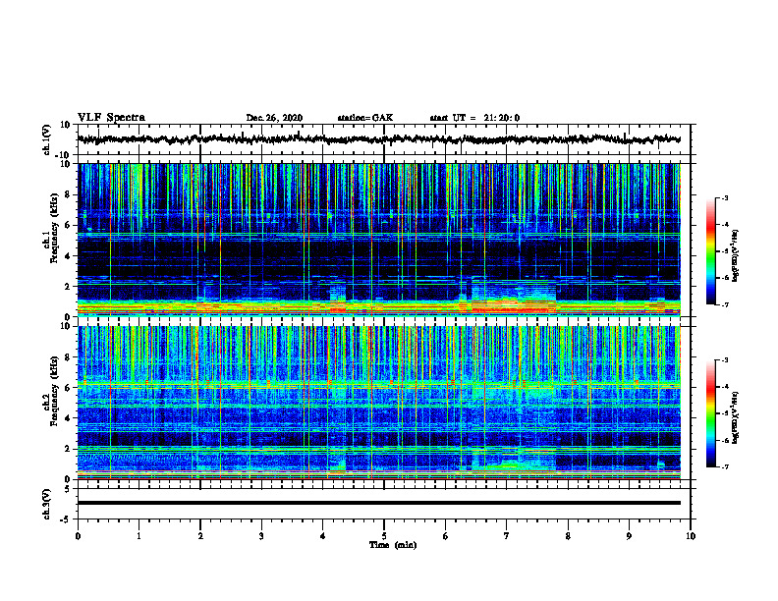Click the "2" kHz tick of ch.1 spectrogram
Image resolution: width=778 pixels, height=601 pixels.
pyautogui.click(x=68, y=286)
